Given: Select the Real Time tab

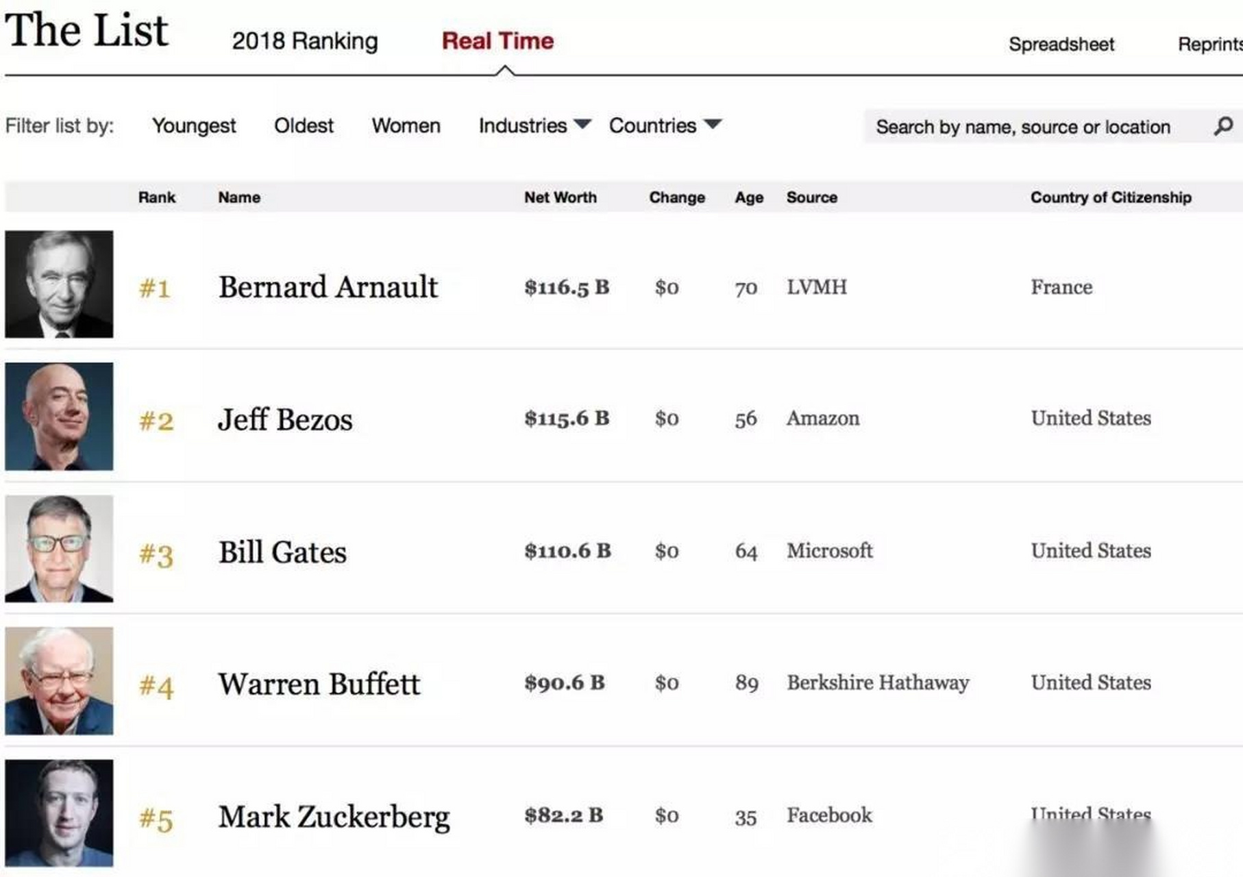Looking at the screenshot, I should (x=497, y=41).
